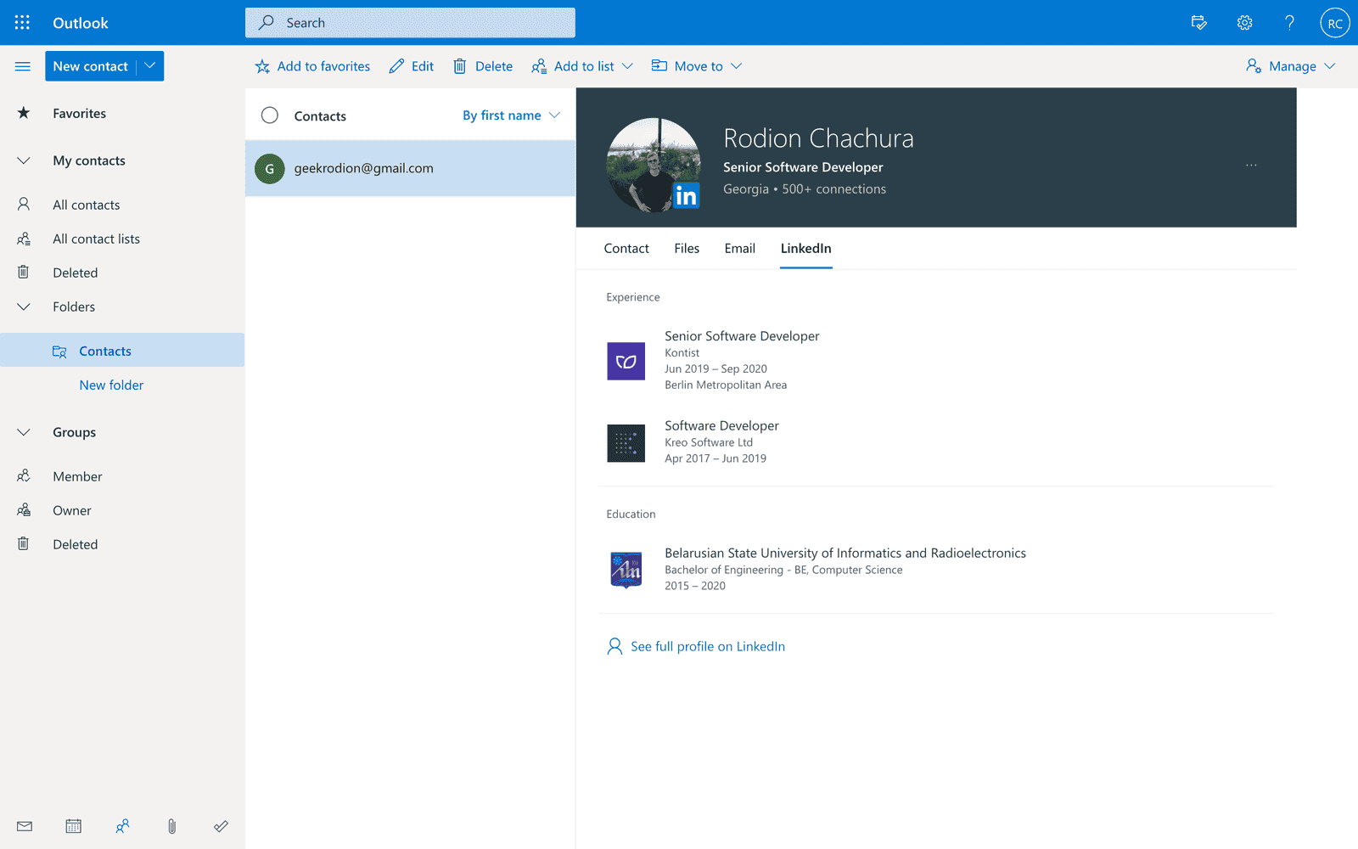1358x849 pixels.
Task: Click the New contact button
Action: [x=91, y=65]
